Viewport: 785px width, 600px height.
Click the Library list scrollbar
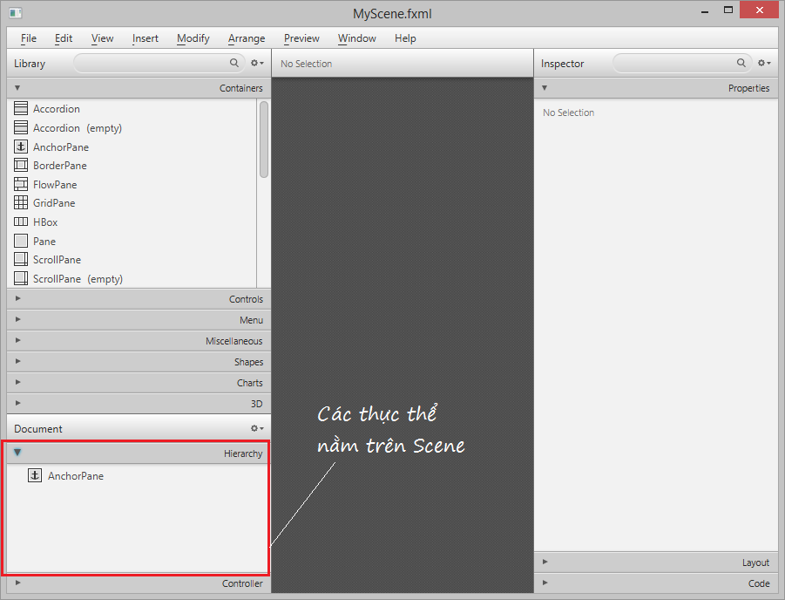(x=264, y=139)
